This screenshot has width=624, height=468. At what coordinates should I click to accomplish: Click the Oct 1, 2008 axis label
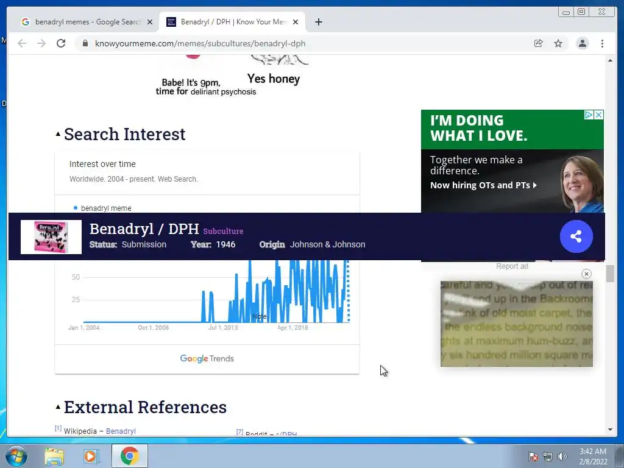pyautogui.click(x=153, y=327)
